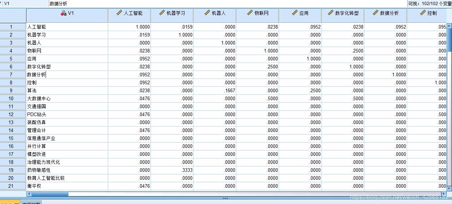Click the 交通强国 cell

(x=67, y=106)
